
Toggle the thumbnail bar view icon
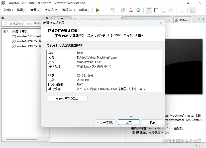point(156,10)
